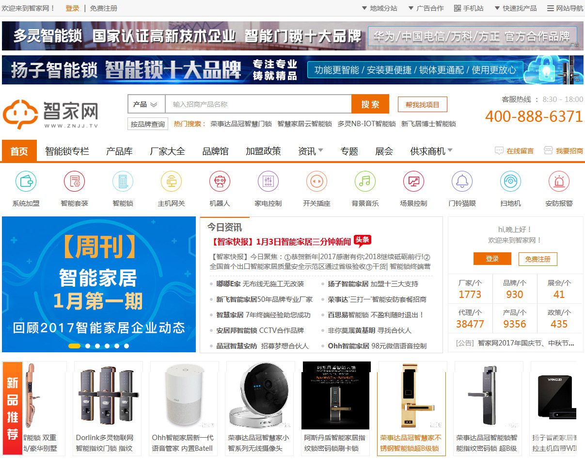
Task: Open the 智能锁专栏 nav item
Action: click(67, 151)
